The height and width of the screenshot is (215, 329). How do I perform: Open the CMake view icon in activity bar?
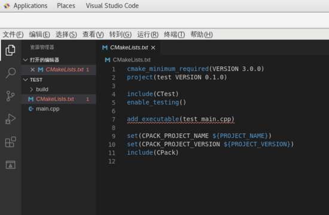point(10,165)
